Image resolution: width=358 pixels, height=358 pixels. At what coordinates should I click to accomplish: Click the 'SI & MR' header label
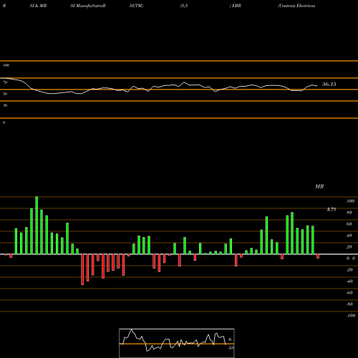click(x=38, y=6)
